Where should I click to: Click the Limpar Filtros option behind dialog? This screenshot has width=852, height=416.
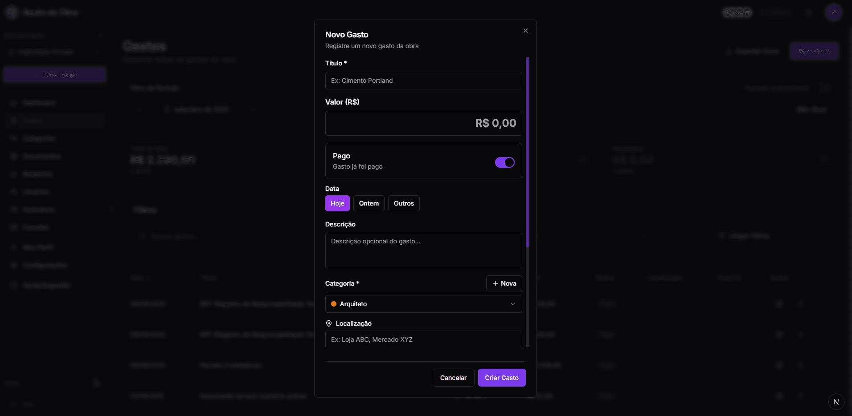pyautogui.click(x=745, y=236)
